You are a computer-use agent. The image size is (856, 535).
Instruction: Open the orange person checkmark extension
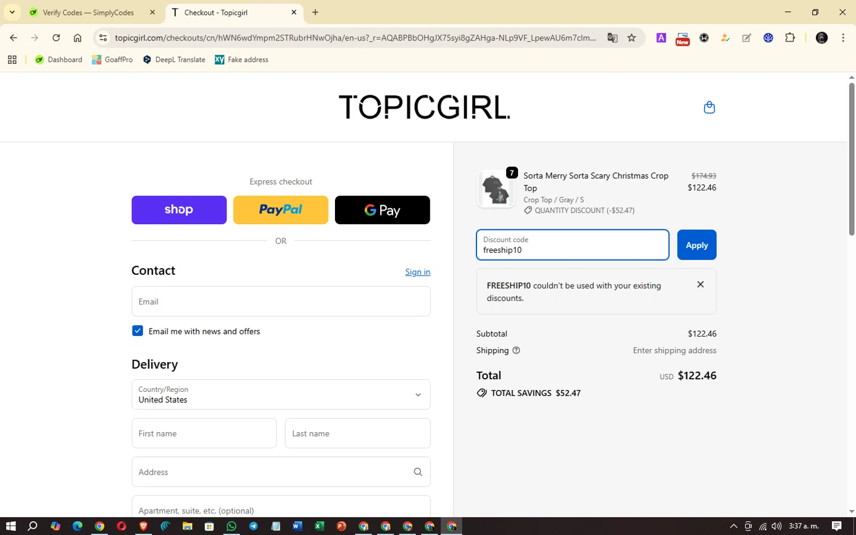(x=725, y=38)
